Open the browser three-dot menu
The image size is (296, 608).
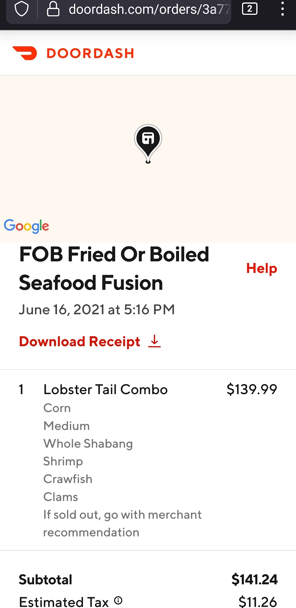click(282, 9)
